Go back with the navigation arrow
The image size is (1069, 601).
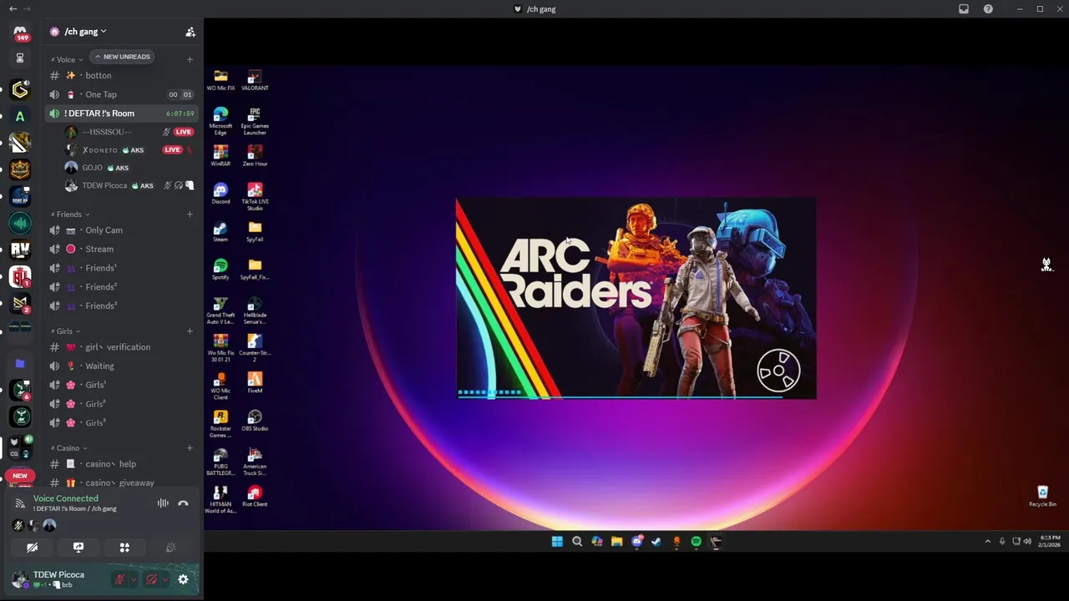(x=13, y=8)
